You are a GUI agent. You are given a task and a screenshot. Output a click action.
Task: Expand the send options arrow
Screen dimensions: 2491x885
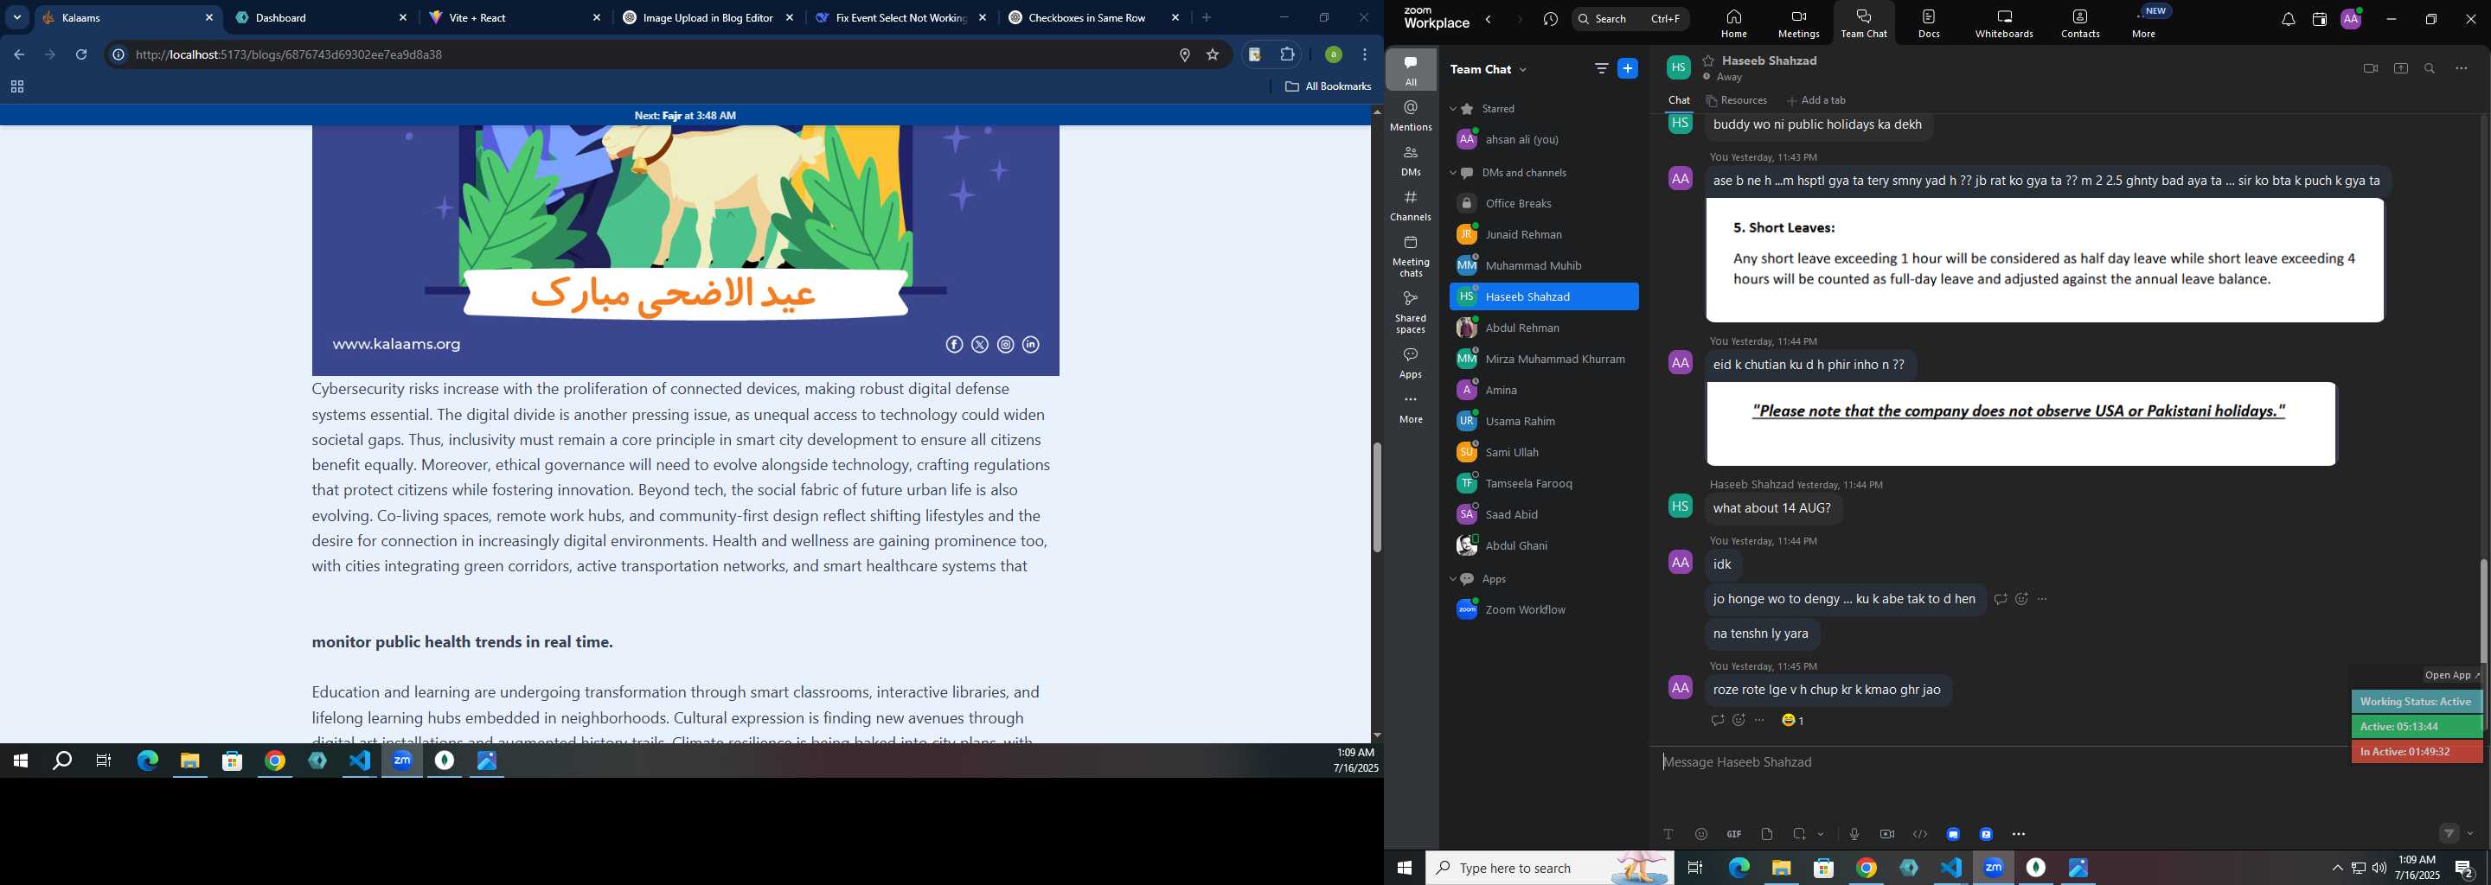point(2471,834)
